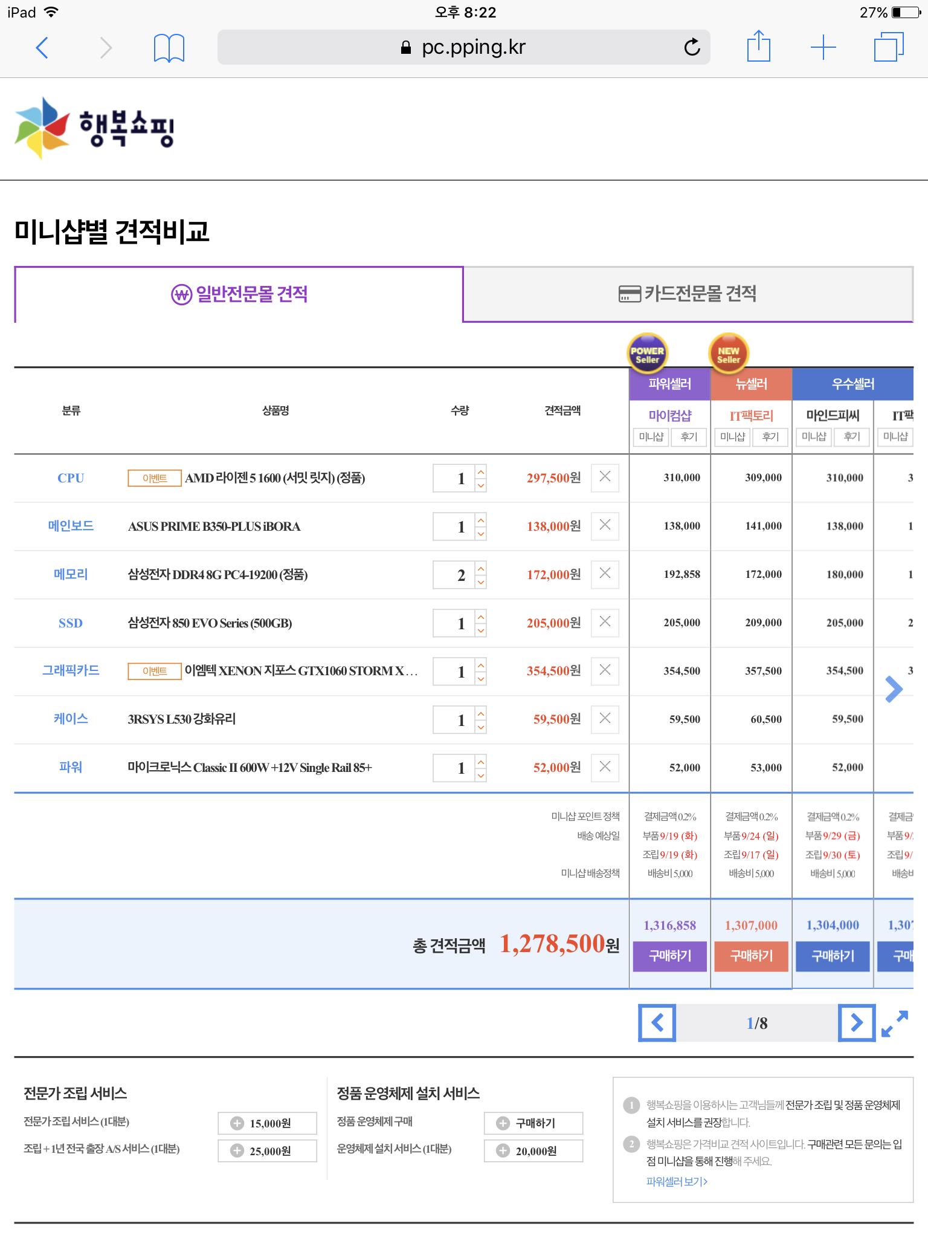The width and height of the screenshot is (928, 1238).
Task: Buy from IT팩토리 with orange 구매하기
Action: point(752,956)
